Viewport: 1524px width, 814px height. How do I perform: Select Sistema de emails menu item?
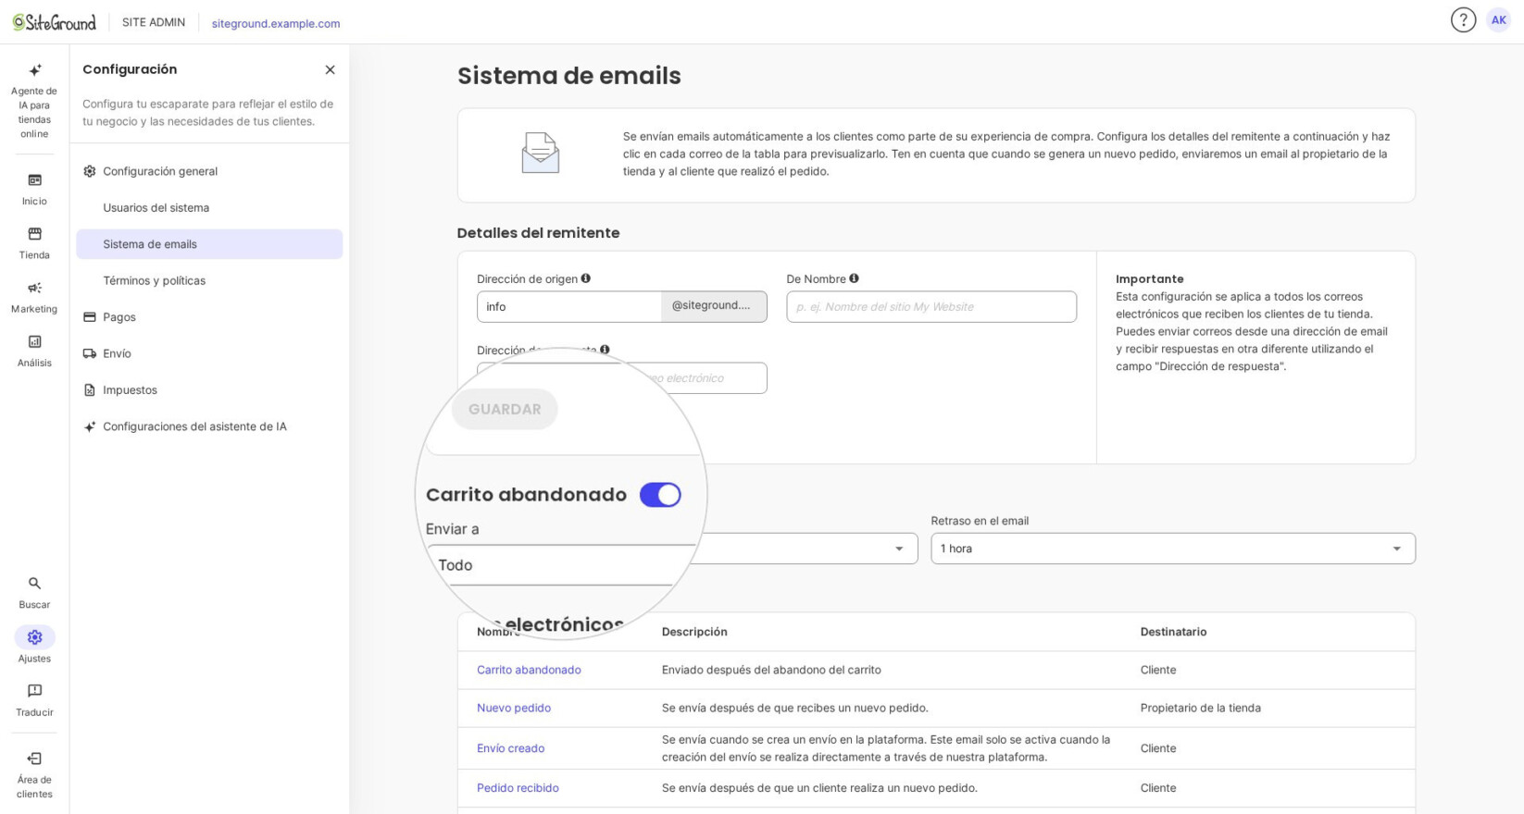click(x=209, y=244)
